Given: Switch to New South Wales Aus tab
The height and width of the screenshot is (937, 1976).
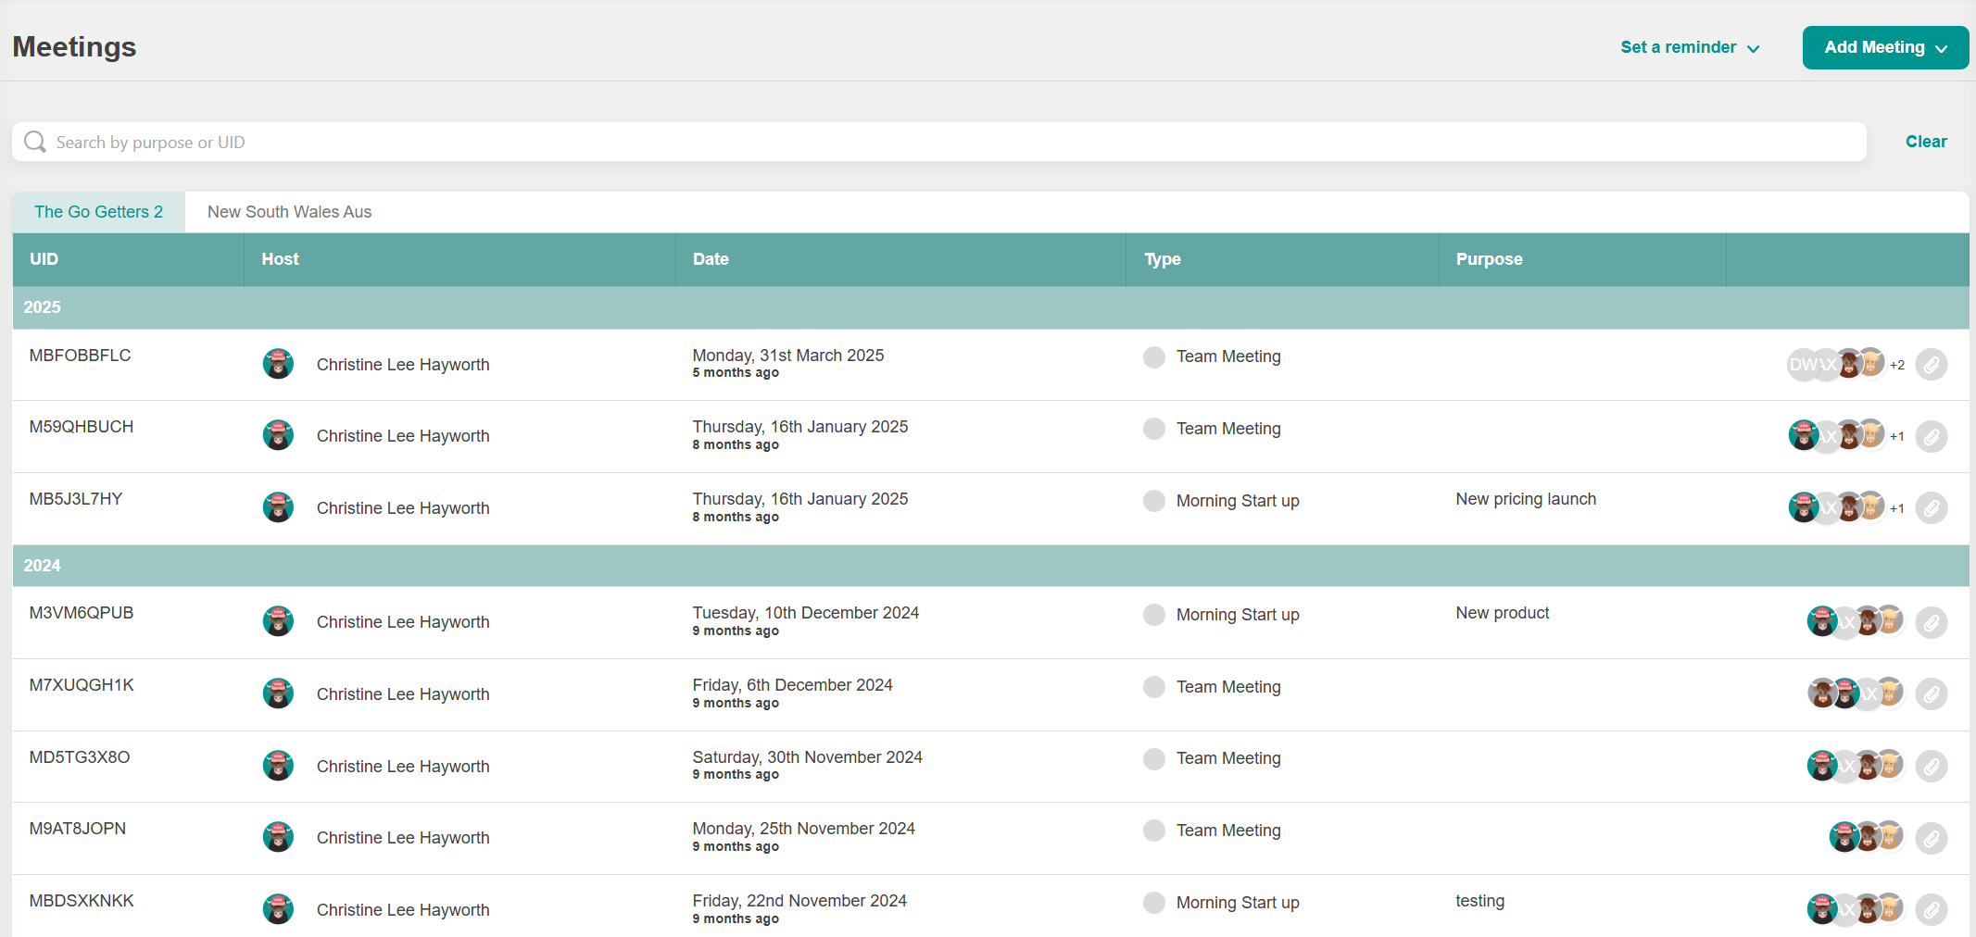Looking at the screenshot, I should pyautogui.click(x=289, y=212).
